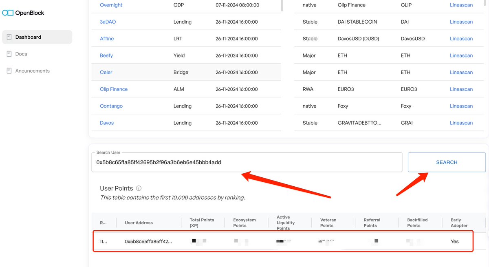489x267 pixels.
Task: Open the Contango protocol link
Action: click(111, 106)
